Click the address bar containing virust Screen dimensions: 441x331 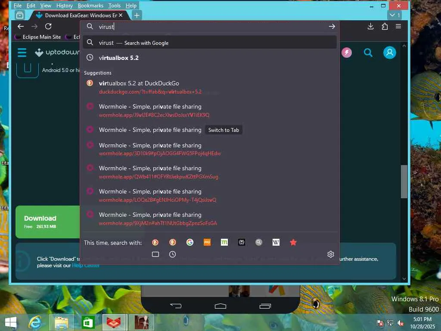(210, 26)
